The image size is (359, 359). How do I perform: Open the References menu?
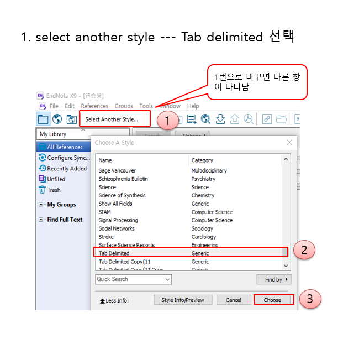point(94,106)
